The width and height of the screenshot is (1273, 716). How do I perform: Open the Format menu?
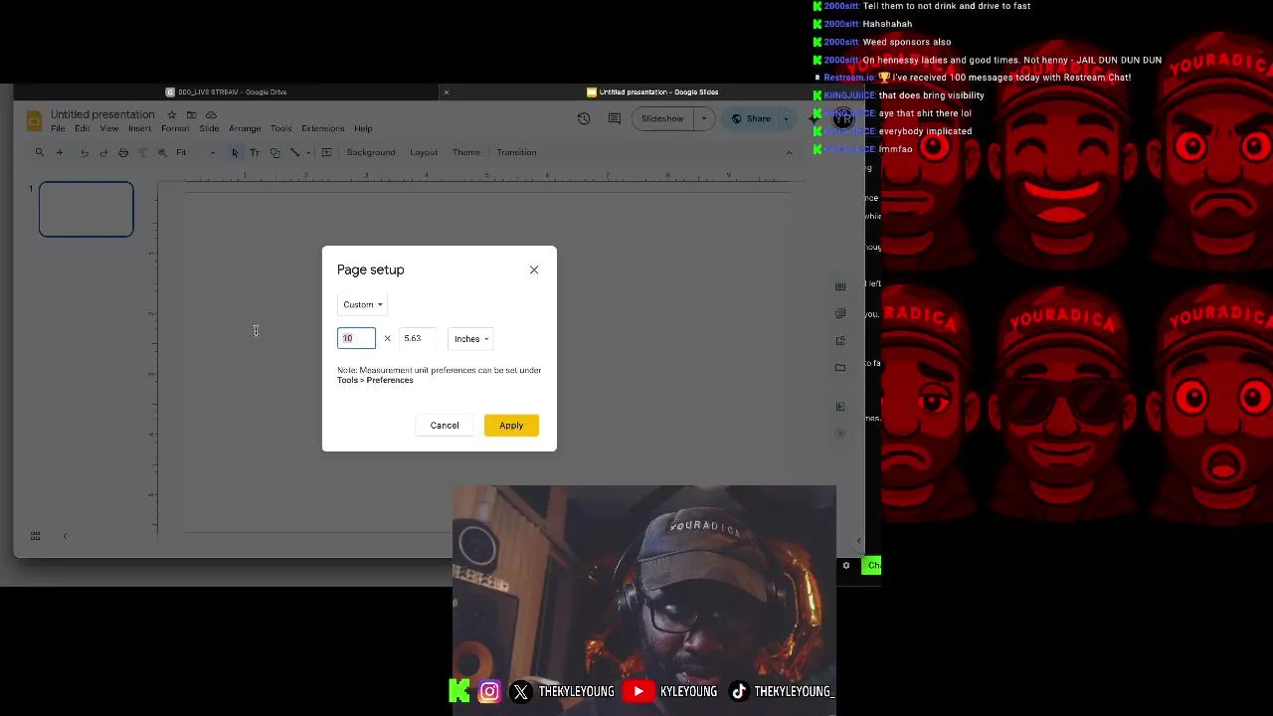click(175, 128)
